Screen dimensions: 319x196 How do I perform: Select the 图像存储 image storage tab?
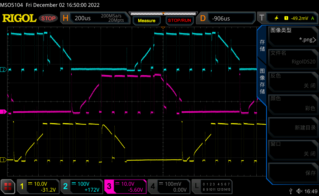pos(262,81)
